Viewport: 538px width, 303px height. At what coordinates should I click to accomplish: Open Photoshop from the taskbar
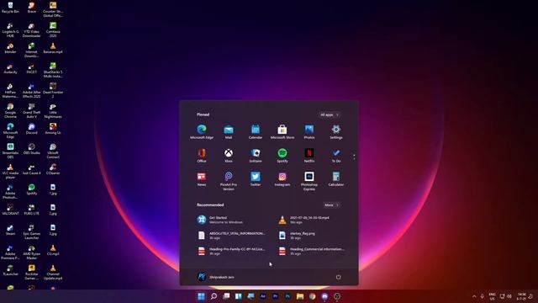click(x=287, y=296)
